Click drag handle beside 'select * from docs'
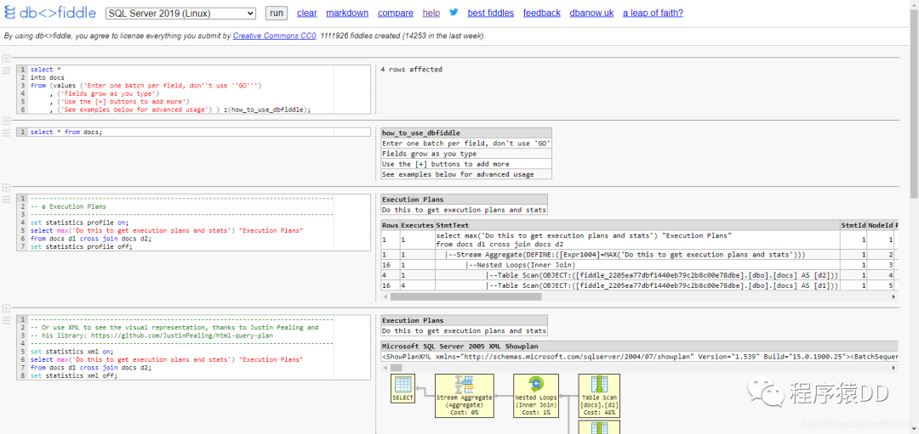919x434 pixels. pyautogui.click(x=7, y=133)
